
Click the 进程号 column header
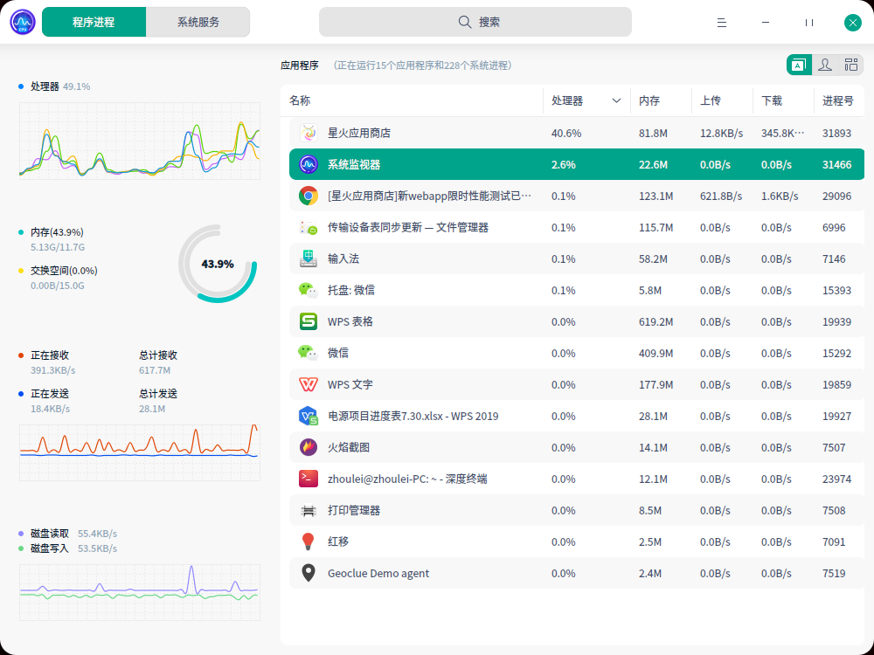(x=838, y=100)
